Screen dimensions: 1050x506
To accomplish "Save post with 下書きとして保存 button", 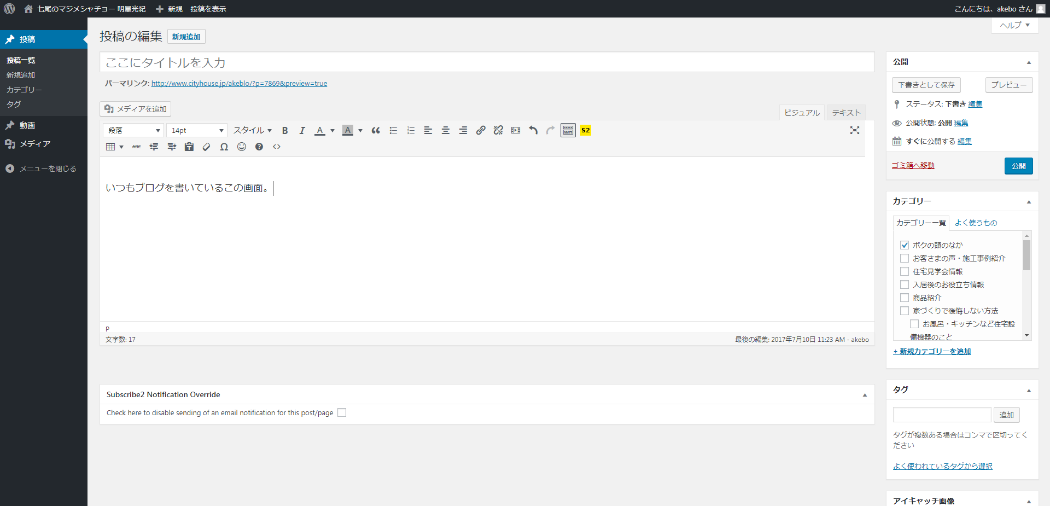I will pyautogui.click(x=926, y=85).
